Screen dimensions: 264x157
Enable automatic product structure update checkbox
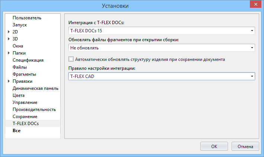click(71, 59)
